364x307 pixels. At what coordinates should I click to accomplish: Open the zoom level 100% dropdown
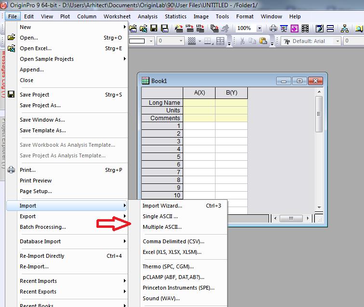coord(259,28)
